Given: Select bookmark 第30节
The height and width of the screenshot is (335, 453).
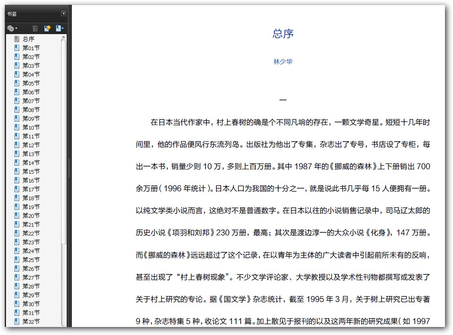Looking at the screenshot, I should tap(31, 304).
